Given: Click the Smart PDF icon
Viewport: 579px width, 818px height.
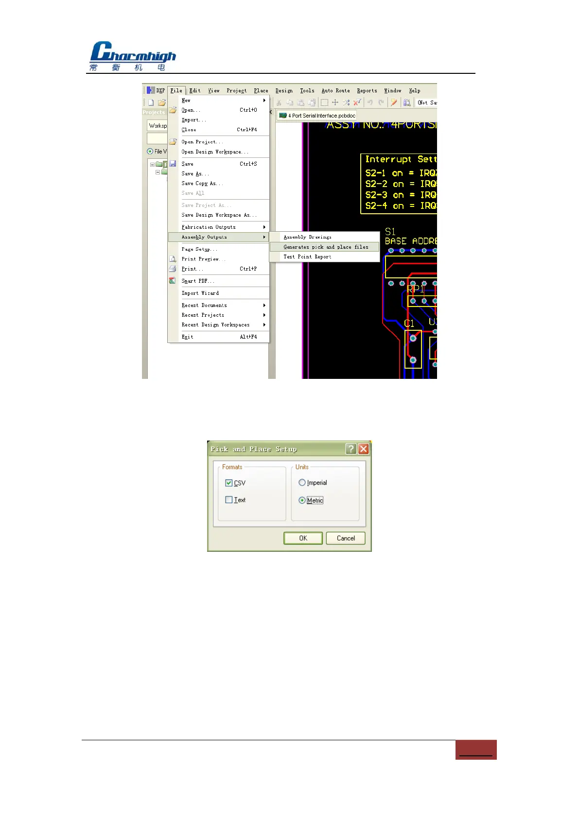Looking at the screenshot, I should [173, 281].
